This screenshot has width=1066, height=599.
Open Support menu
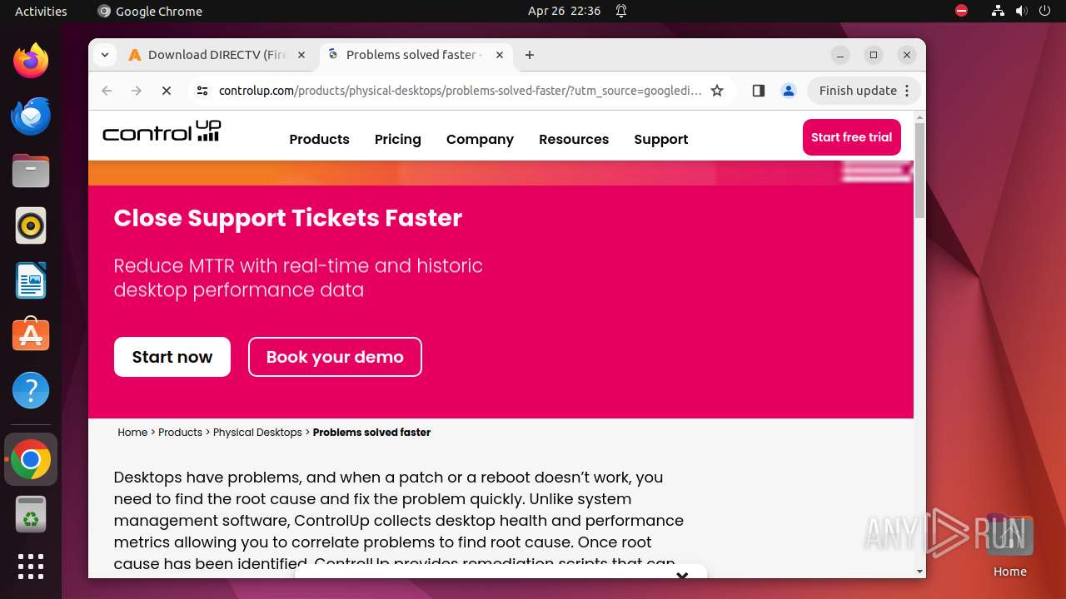661,139
